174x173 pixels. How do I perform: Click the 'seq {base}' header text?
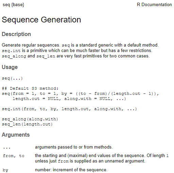pos(13,5)
